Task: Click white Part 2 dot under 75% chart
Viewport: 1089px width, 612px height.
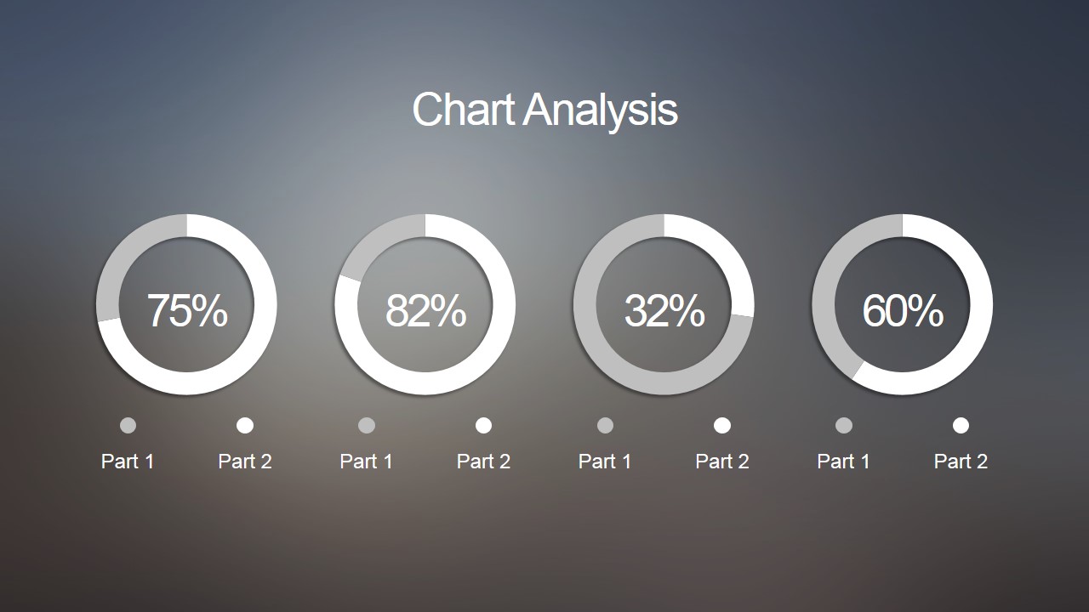Action: coord(245,425)
